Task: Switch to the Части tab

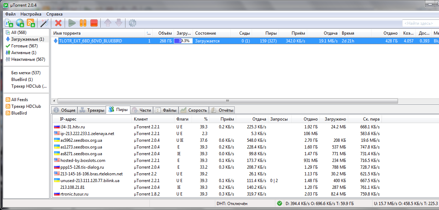Action: point(141,110)
